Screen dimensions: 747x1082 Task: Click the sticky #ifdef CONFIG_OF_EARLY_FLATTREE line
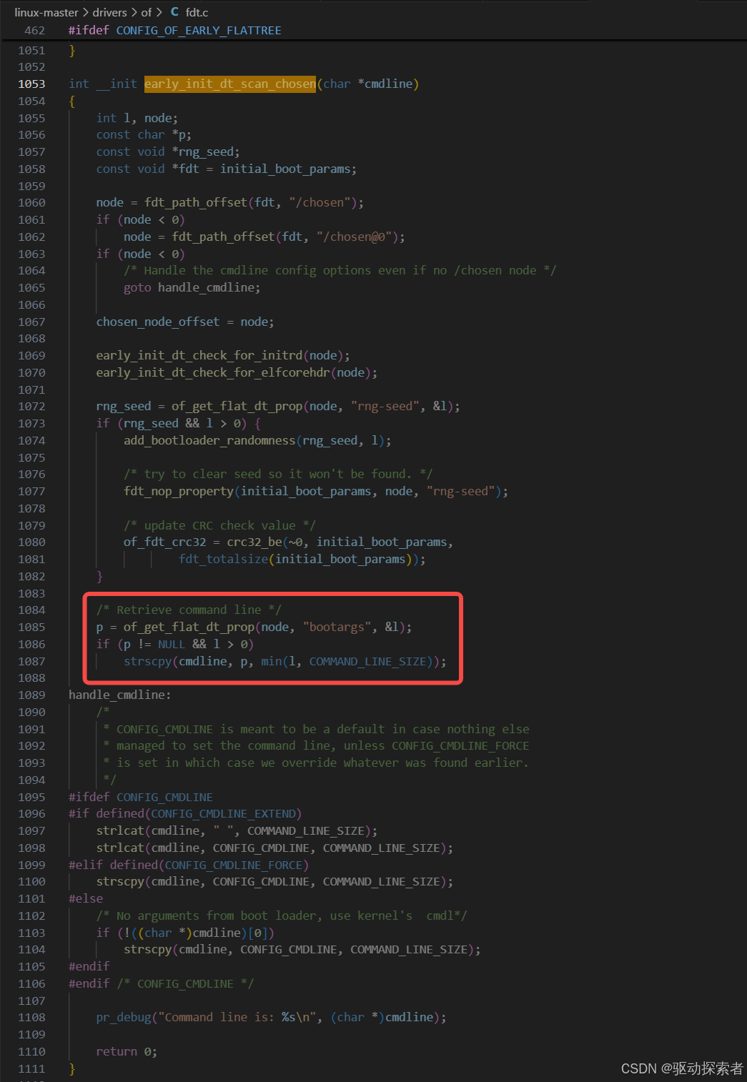(174, 31)
